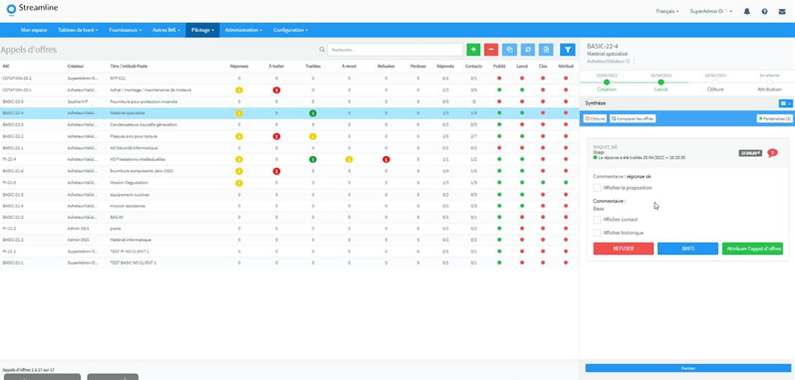The height and width of the screenshot is (380, 795).
Task: Click the search magnifier icon
Action: 322,50
